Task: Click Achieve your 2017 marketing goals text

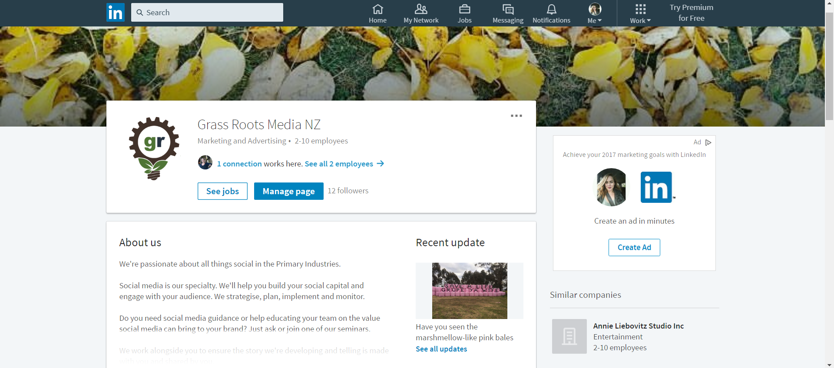Action: coord(634,155)
